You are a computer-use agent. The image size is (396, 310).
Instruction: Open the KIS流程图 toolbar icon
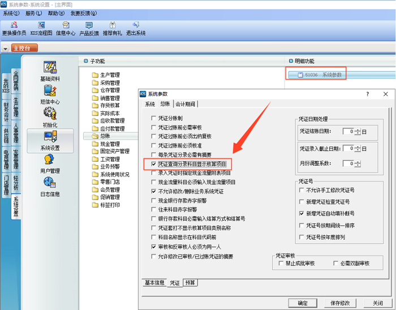[41, 25]
